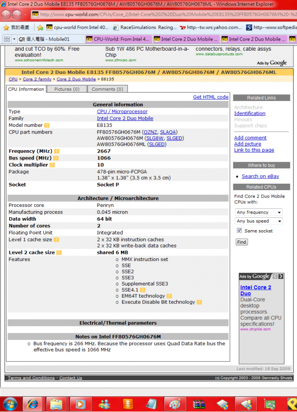
Task: Launch the media player taskbar icon
Action: (x=80, y=404)
